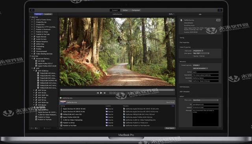Open the sidebar gear action menu

click(36, 128)
